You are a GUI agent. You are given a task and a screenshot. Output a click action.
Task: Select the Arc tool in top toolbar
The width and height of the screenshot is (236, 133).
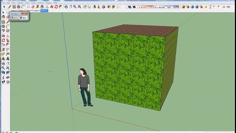click(x=23, y=7)
